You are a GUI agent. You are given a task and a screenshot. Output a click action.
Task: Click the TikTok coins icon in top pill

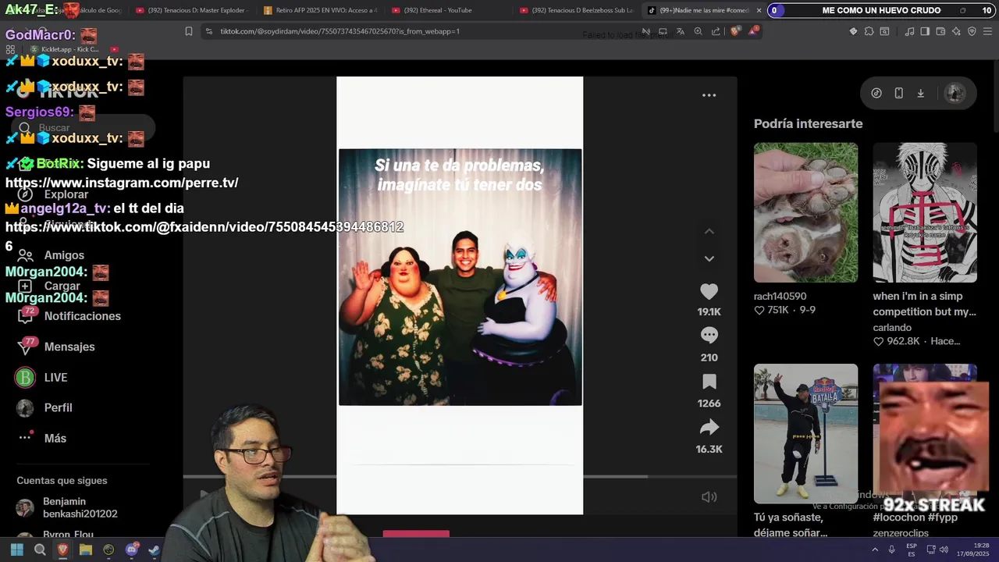point(876,93)
